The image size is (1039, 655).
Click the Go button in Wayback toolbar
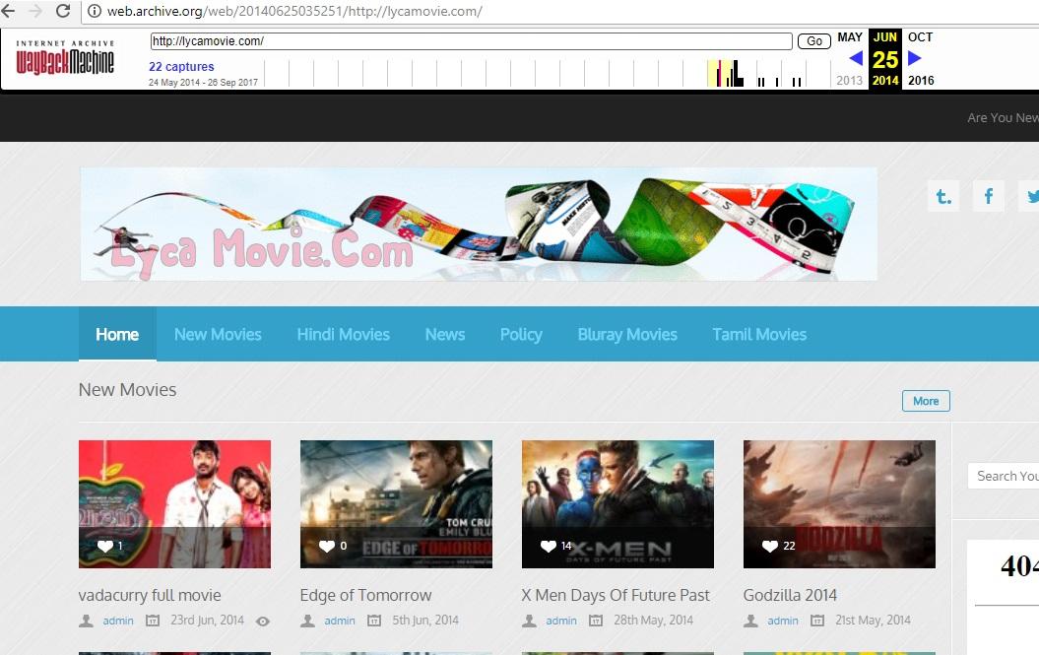tap(814, 41)
